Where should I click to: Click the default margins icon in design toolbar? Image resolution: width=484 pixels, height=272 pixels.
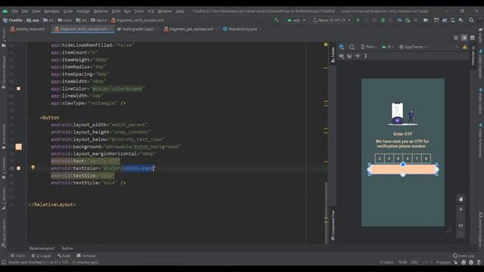click(x=358, y=56)
